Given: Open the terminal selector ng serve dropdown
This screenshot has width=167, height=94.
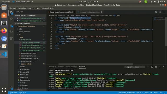Looking at the screenshot, I should click(135, 67).
